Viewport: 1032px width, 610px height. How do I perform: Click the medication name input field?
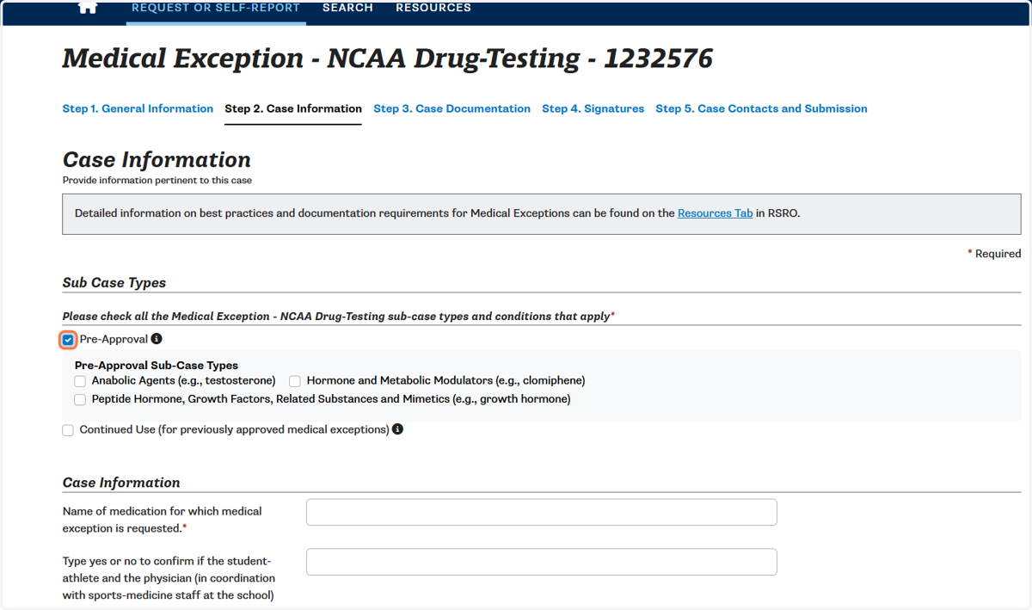[x=542, y=512]
